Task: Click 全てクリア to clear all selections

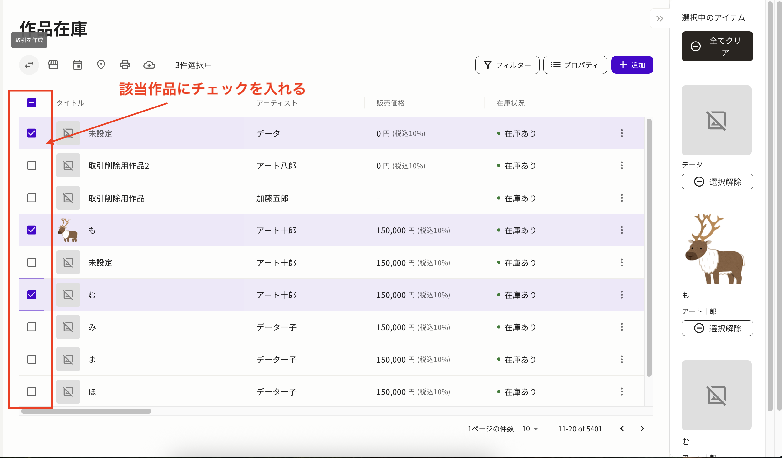Action: pyautogui.click(x=717, y=46)
